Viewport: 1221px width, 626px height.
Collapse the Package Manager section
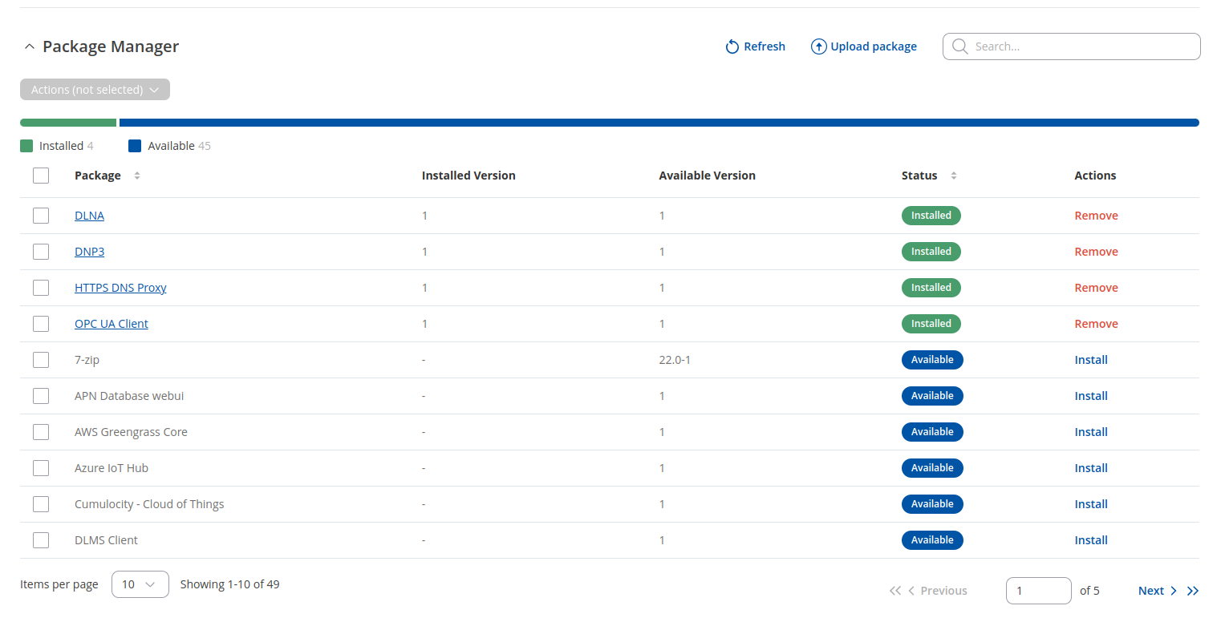pyautogui.click(x=30, y=47)
